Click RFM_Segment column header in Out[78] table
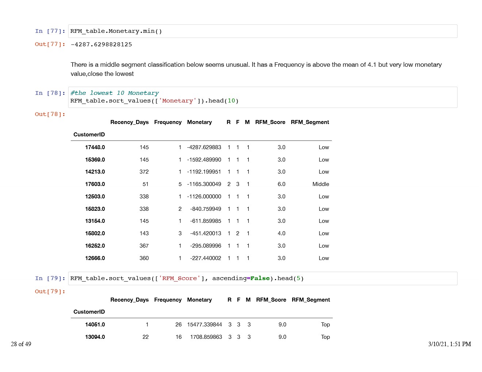 click(310, 122)
